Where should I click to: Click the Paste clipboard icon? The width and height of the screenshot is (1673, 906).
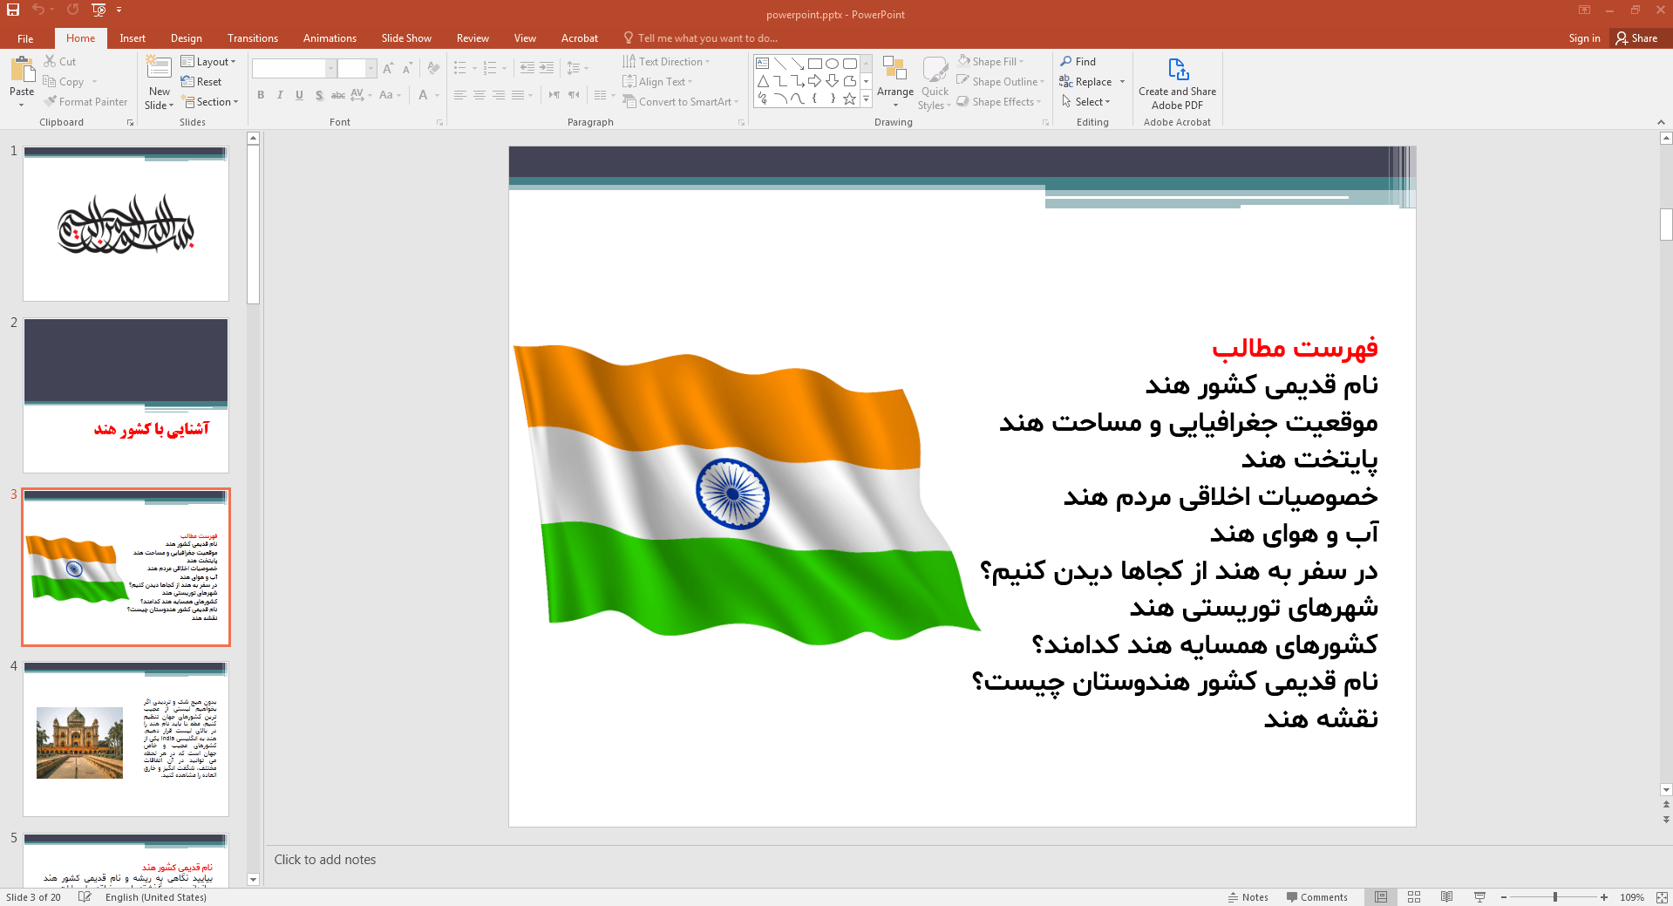[22, 69]
